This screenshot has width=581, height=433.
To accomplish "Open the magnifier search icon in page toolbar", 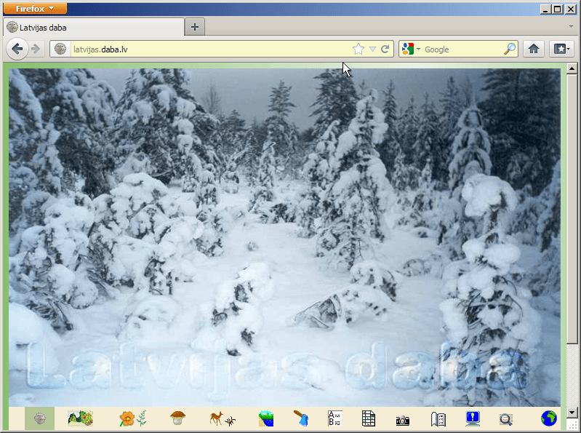I will [x=506, y=419].
